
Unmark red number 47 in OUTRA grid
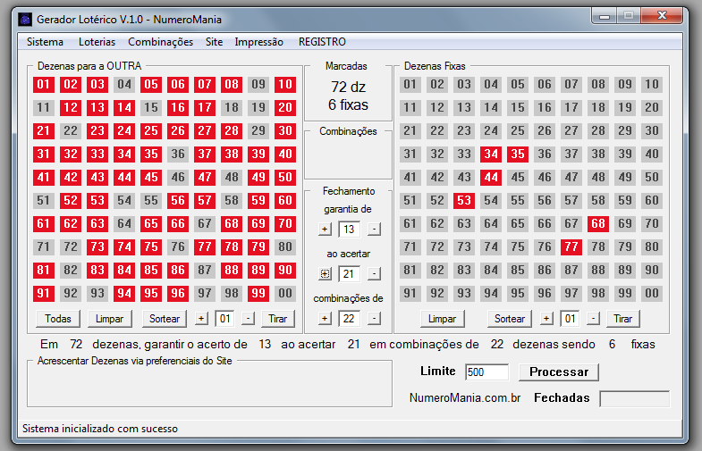[205, 178]
